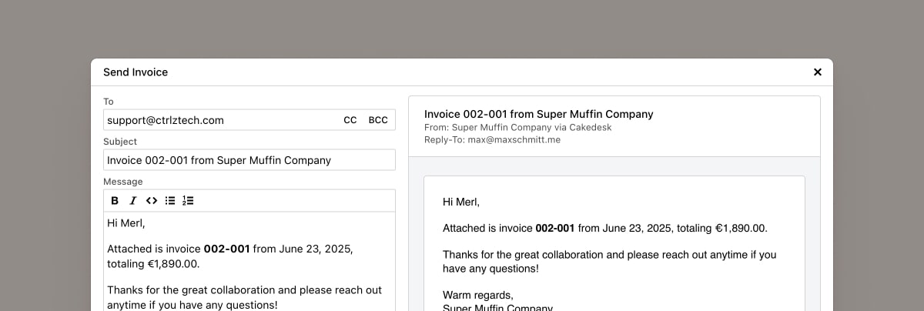Toggle bold formatting in message toolbar
924x311 pixels.
115,201
